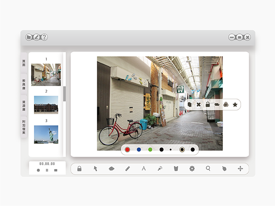
Task: Pick the blue color swatch
Action: coord(139,149)
